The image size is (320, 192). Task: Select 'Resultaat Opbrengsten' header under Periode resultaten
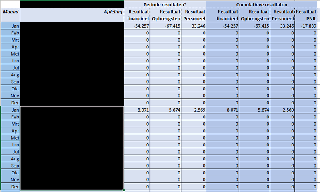coord(165,15)
